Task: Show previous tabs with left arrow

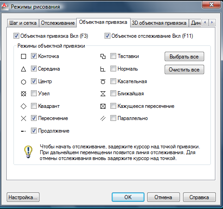Action: (x=205, y=22)
